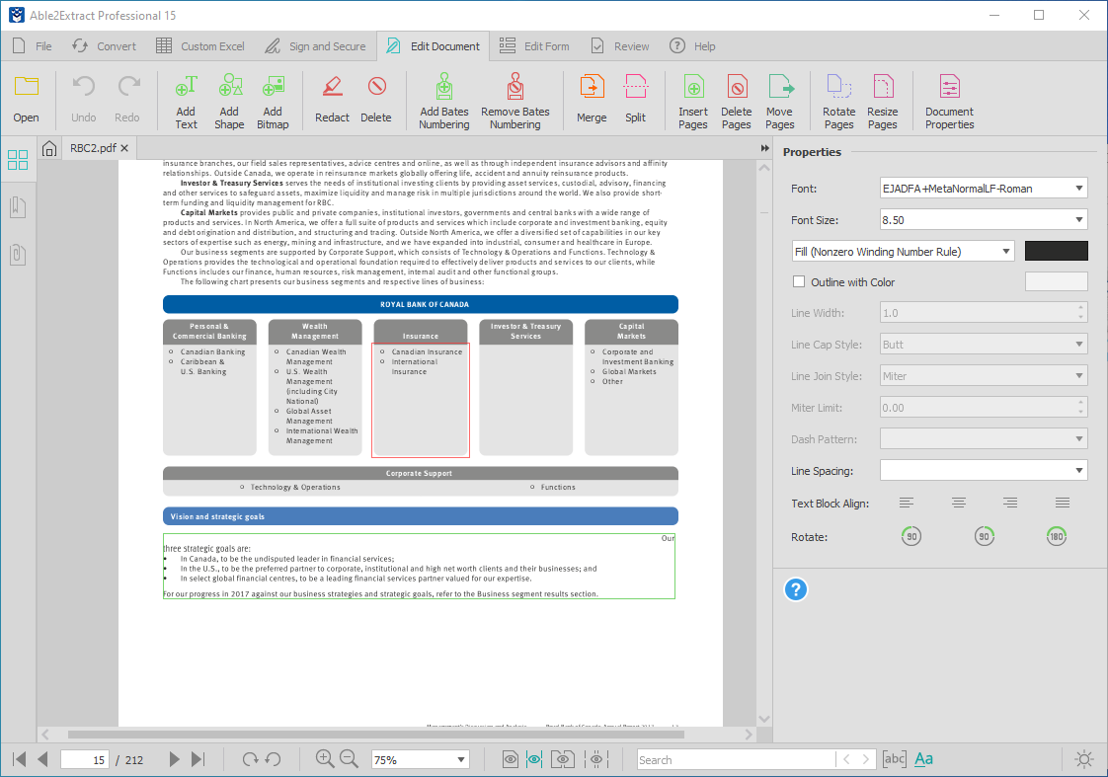Show the Bookmarks panel in sidebar

click(17, 208)
